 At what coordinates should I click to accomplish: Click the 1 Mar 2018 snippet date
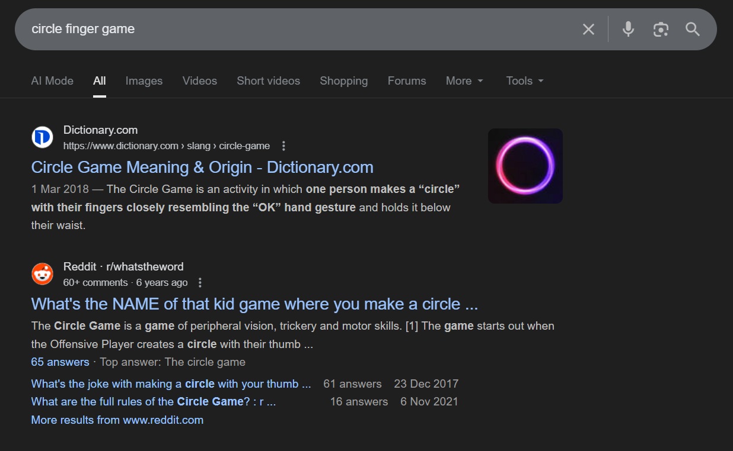[x=60, y=189]
